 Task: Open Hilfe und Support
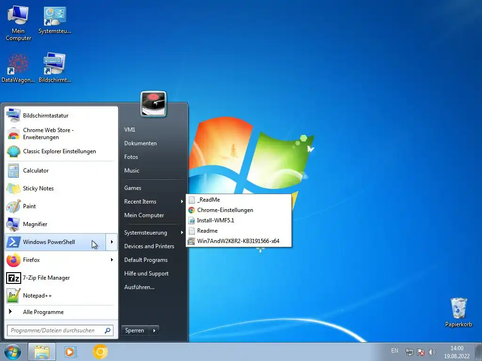(153, 274)
